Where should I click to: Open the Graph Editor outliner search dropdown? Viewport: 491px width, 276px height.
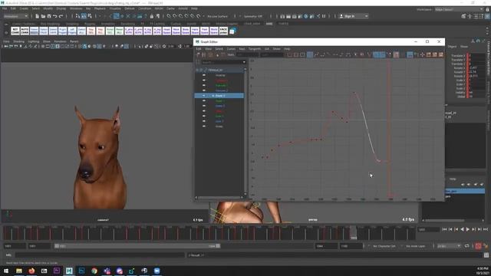[244, 62]
